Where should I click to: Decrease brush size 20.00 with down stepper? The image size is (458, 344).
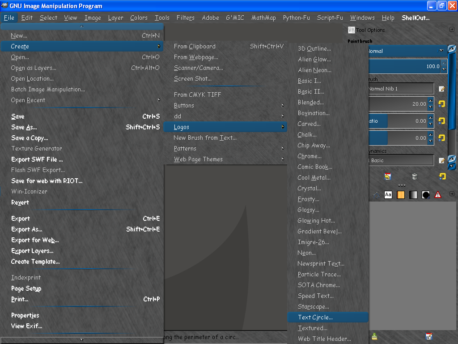click(431, 107)
